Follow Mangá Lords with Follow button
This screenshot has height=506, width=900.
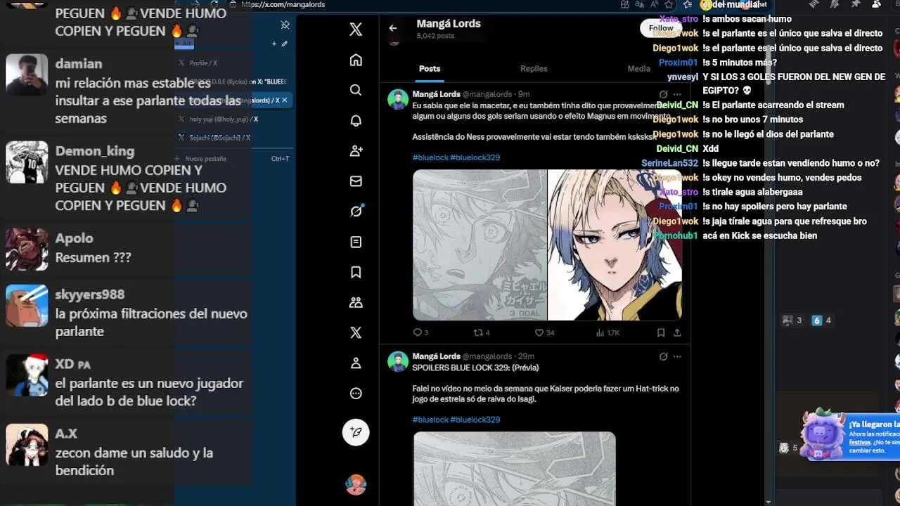point(661,28)
